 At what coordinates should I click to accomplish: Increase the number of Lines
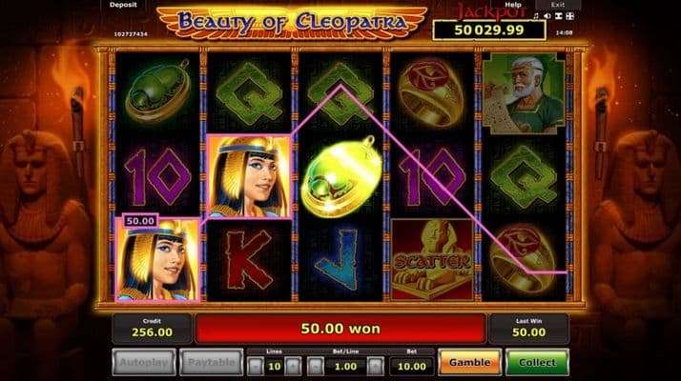click(x=293, y=367)
